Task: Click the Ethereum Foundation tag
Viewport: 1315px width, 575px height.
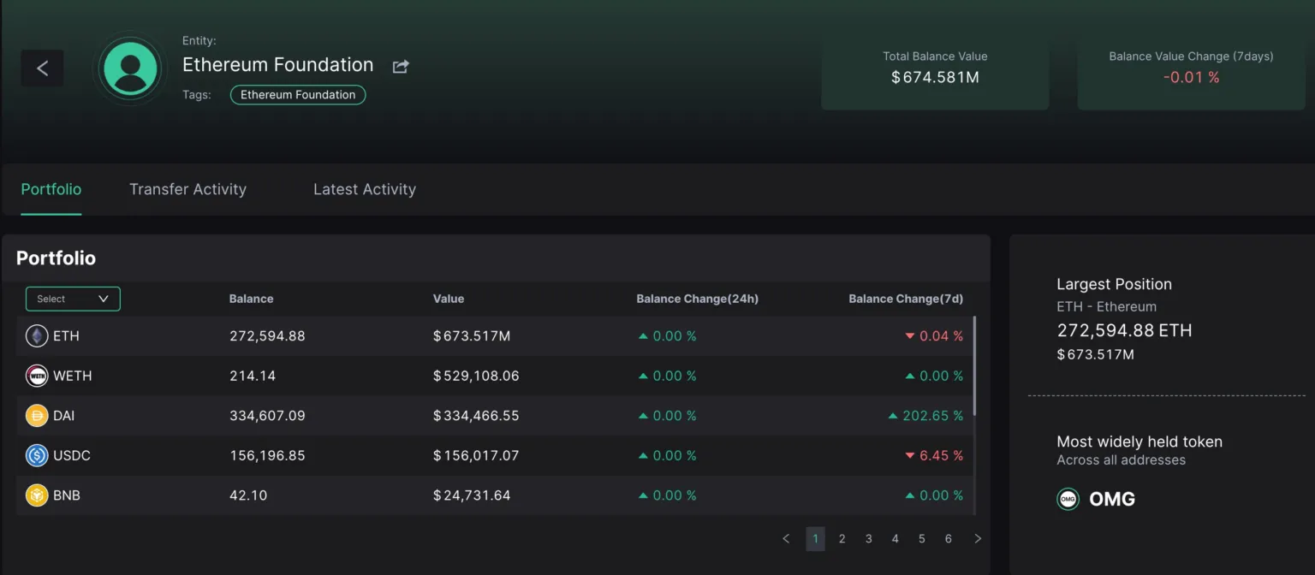Action: [x=298, y=95]
